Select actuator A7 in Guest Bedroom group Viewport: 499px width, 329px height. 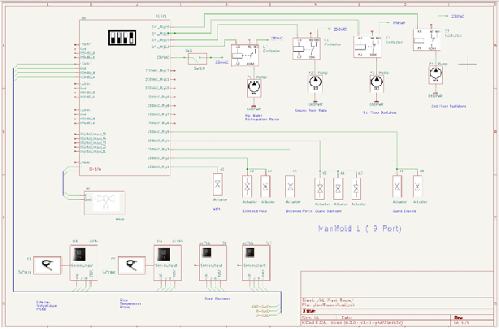click(356, 189)
